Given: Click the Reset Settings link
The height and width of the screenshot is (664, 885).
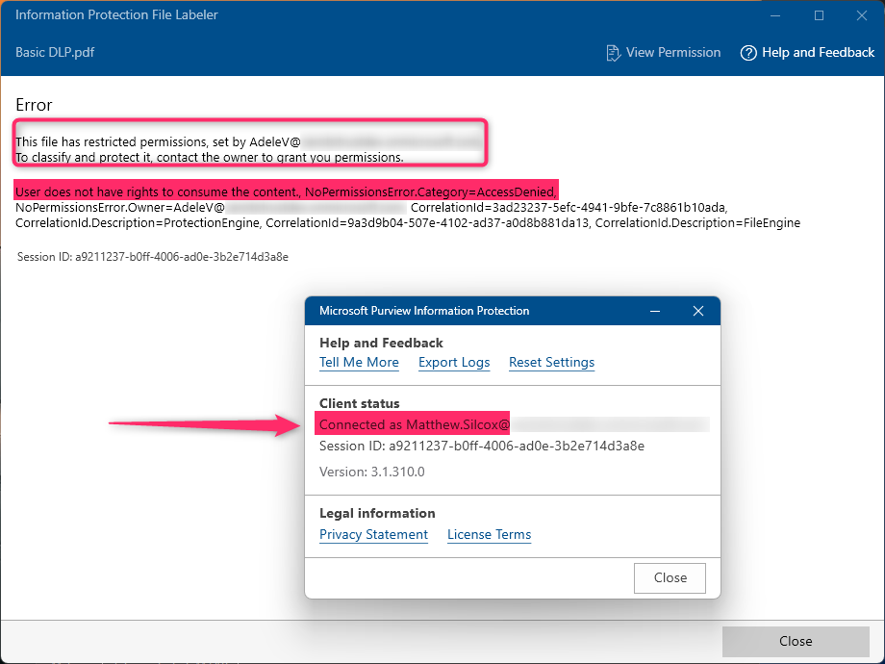Looking at the screenshot, I should click(x=551, y=363).
